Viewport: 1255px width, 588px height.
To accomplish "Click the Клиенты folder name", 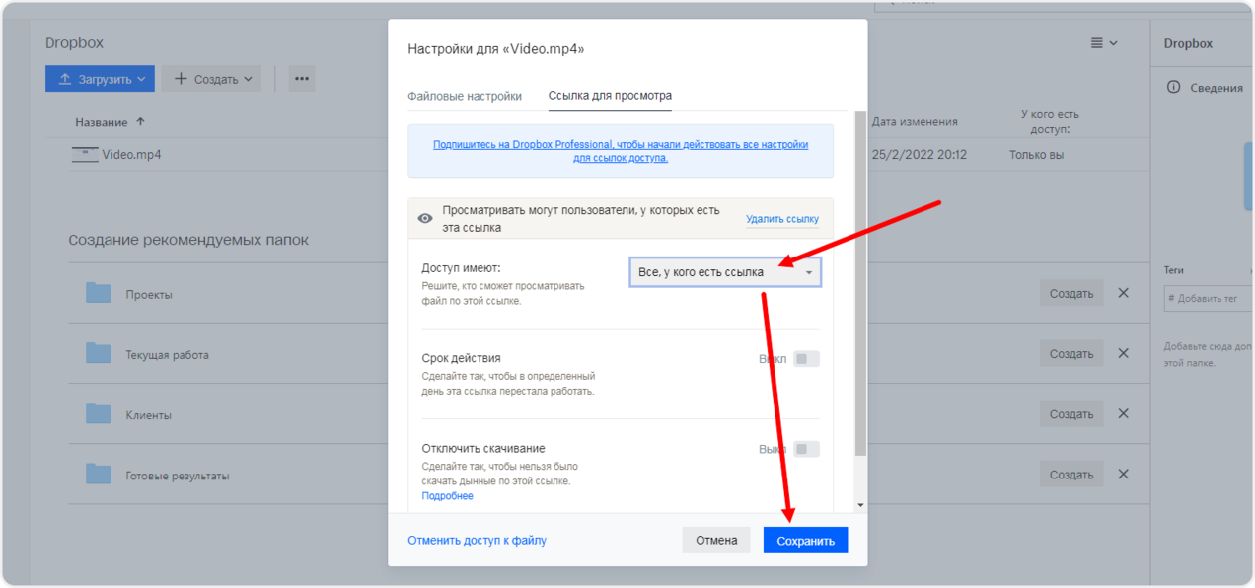I will coord(148,414).
